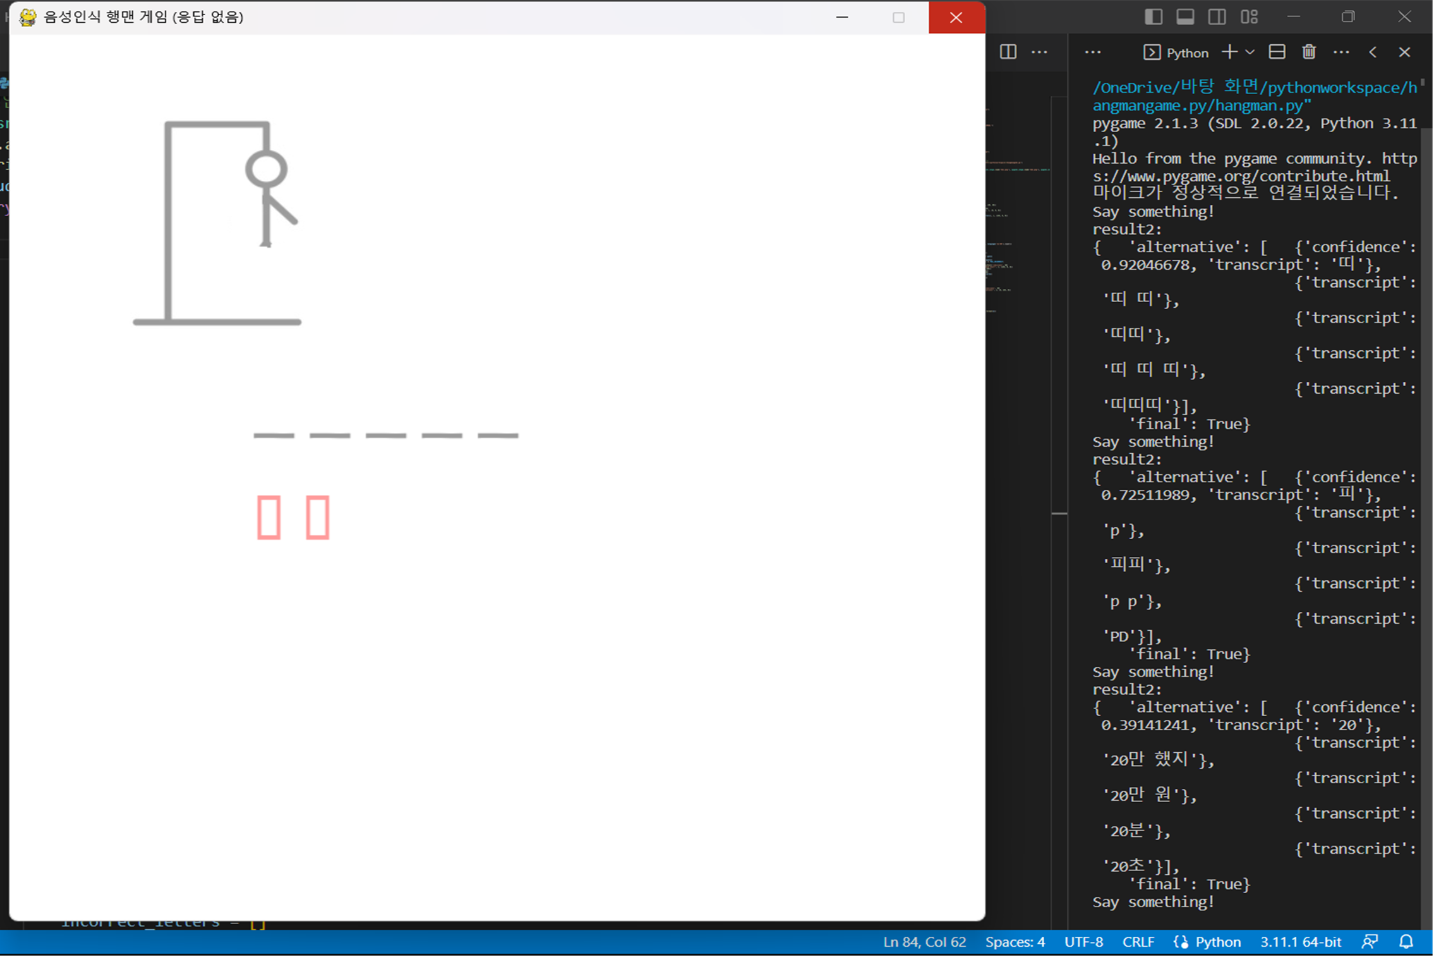
Task: Click Ln 84, Col 62 status item
Action: [924, 942]
